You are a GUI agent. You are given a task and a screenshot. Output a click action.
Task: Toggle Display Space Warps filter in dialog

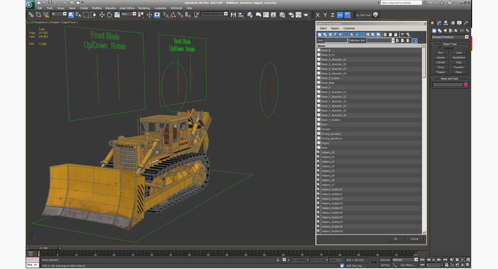tap(347, 35)
